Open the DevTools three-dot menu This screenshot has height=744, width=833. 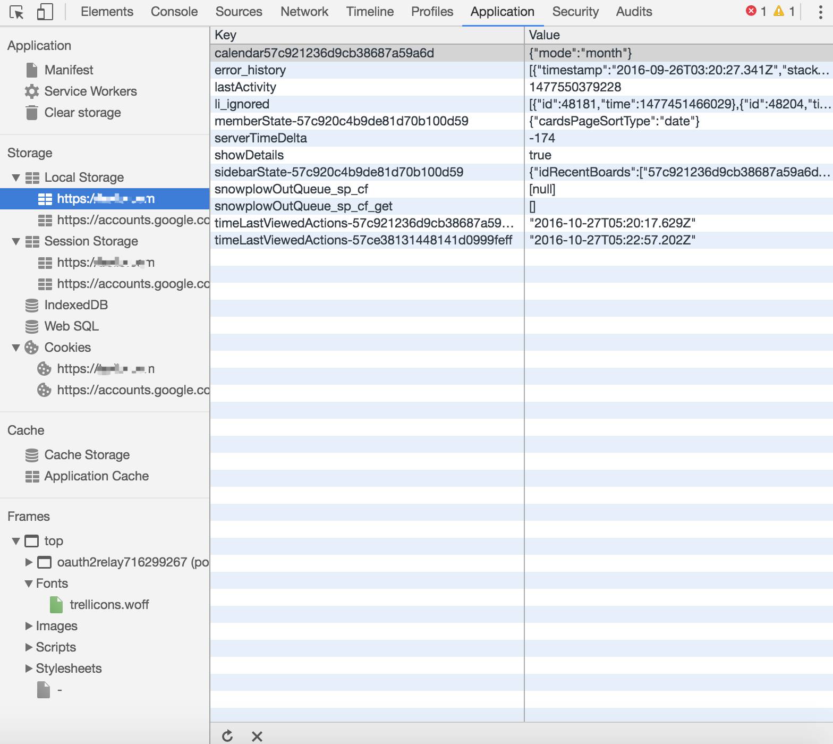(820, 12)
